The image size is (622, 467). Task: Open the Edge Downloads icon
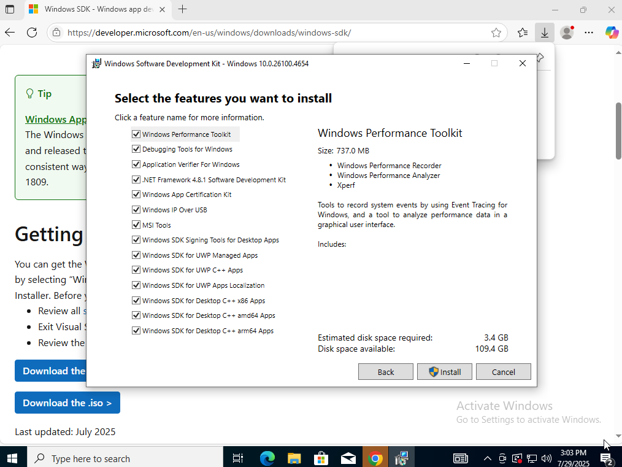[x=544, y=33]
